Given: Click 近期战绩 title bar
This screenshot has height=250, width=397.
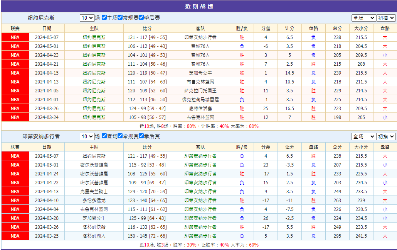Looking at the screenshot, I should coord(199,6).
